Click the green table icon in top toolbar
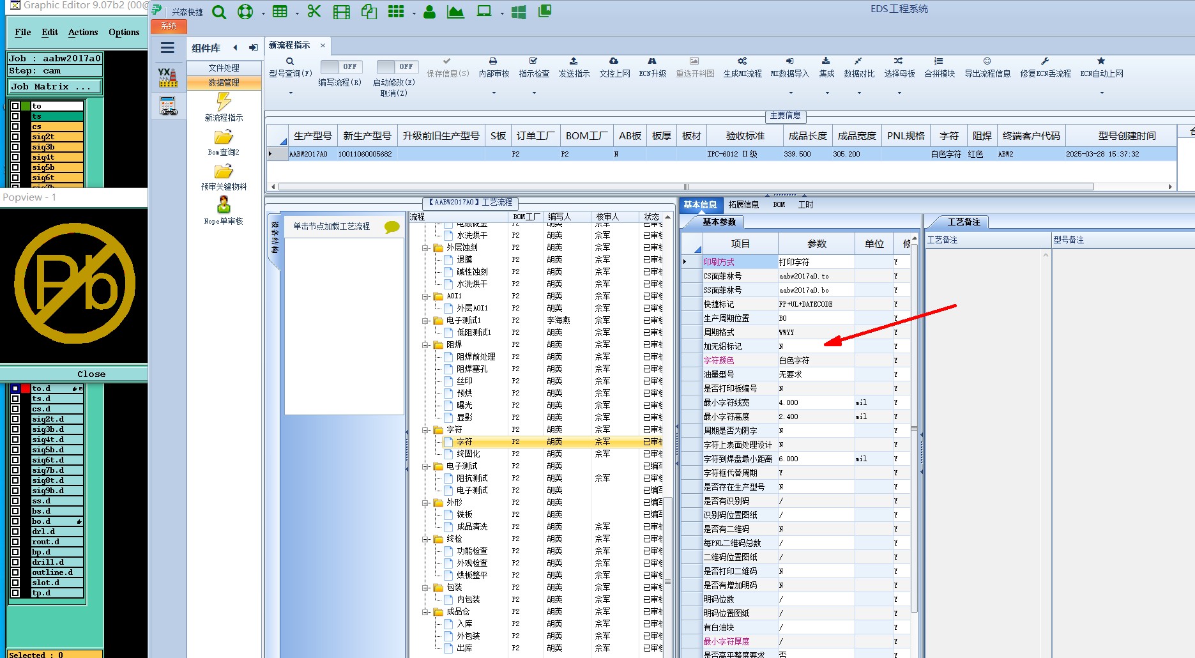 [x=280, y=11]
